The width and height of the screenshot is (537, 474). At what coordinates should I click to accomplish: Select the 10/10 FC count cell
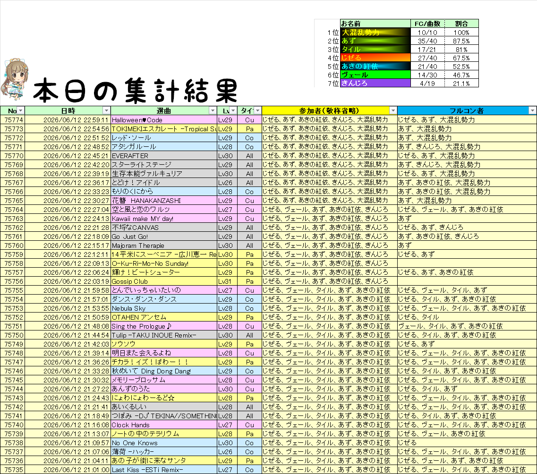point(427,33)
